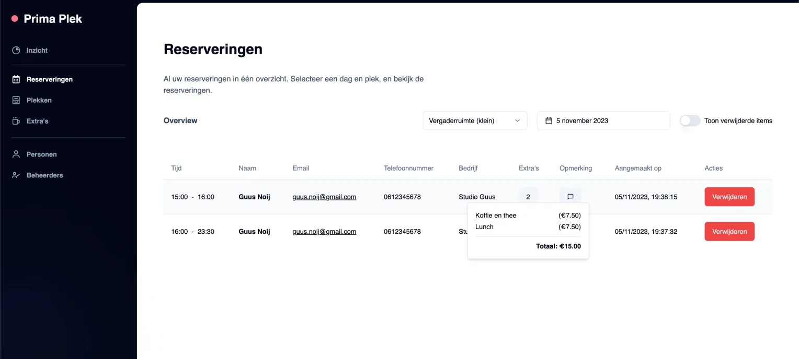Click the Telefoonnummer column header
Image resolution: width=799 pixels, height=359 pixels.
click(x=408, y=168)
